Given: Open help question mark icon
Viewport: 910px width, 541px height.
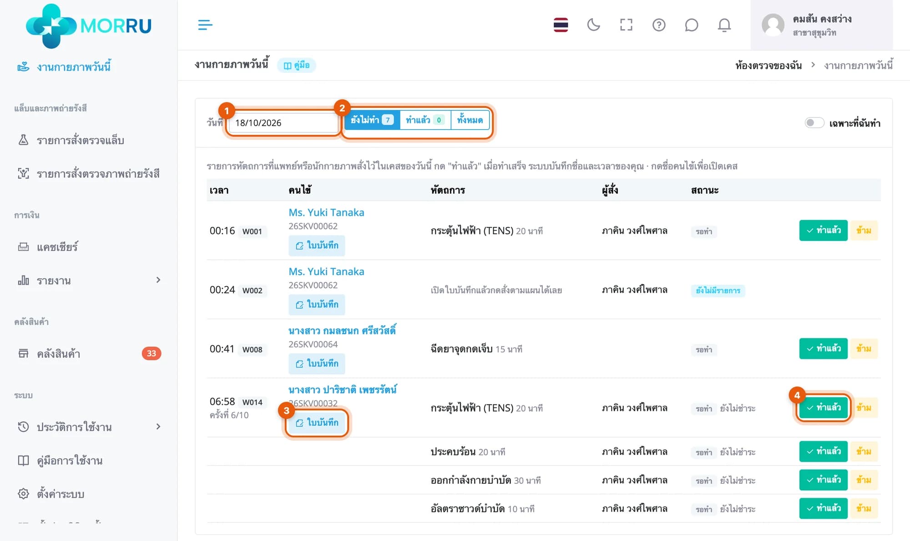Looking at the screenshot, I should click(x=659, y=25).
